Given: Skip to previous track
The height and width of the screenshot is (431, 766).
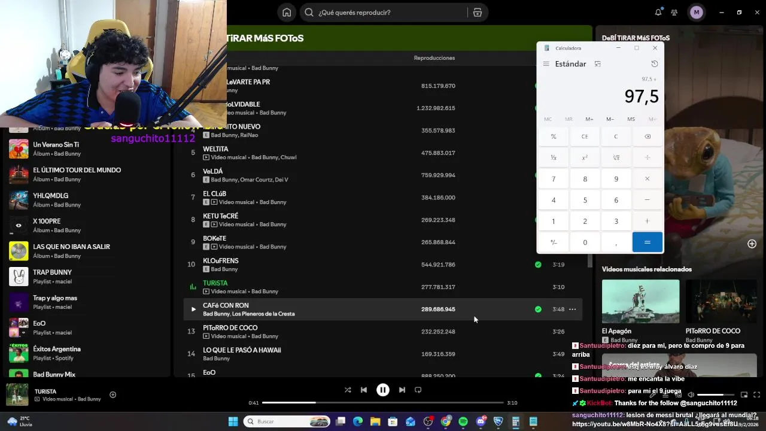Looking at the screenshot, I should (364, 390).
